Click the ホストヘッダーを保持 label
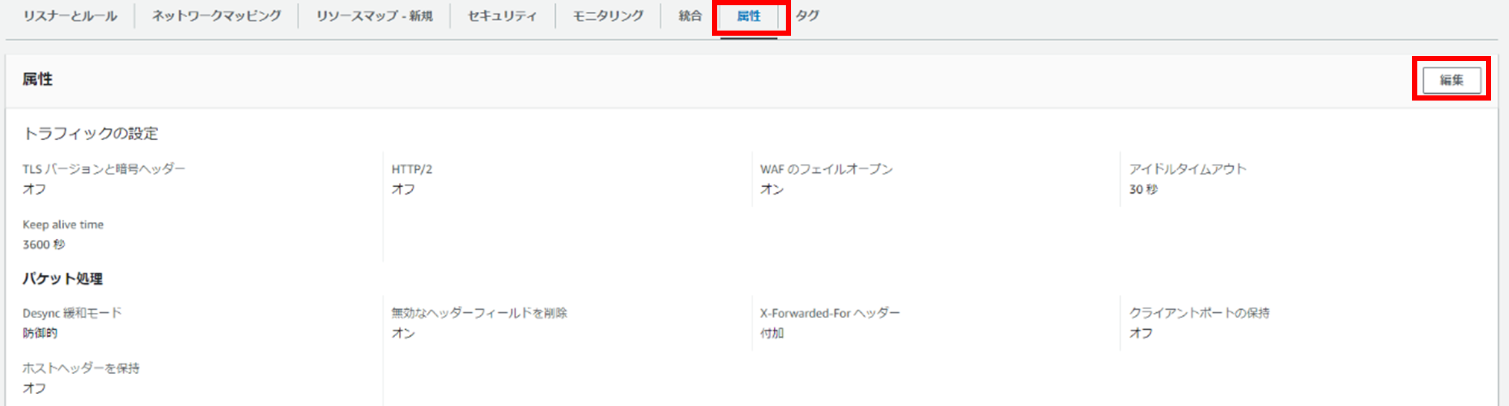 (81, 368)
